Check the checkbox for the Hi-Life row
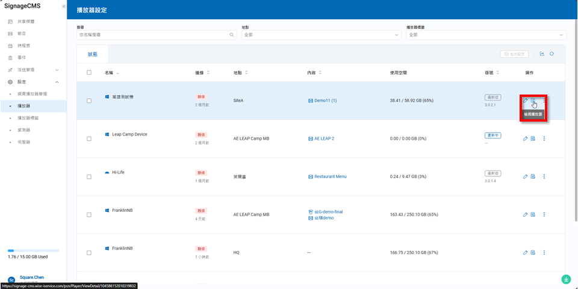This screenshot has height=289, width=578. (89, 176)
